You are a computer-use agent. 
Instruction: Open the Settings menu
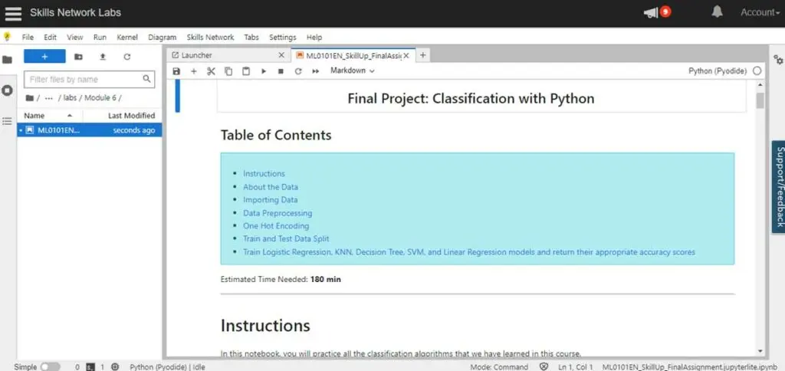282,37
